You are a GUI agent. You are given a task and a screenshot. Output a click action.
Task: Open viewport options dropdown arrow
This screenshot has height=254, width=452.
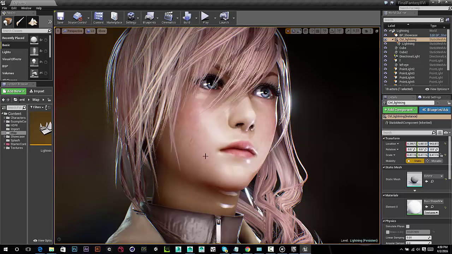tap(58, 31)
